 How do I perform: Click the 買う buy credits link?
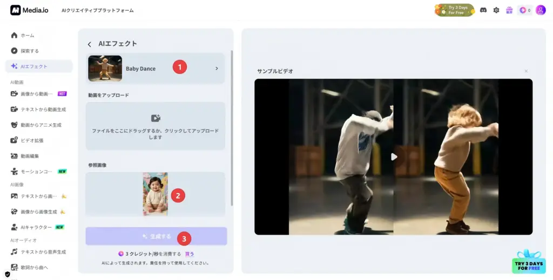(x=190, y=254)
